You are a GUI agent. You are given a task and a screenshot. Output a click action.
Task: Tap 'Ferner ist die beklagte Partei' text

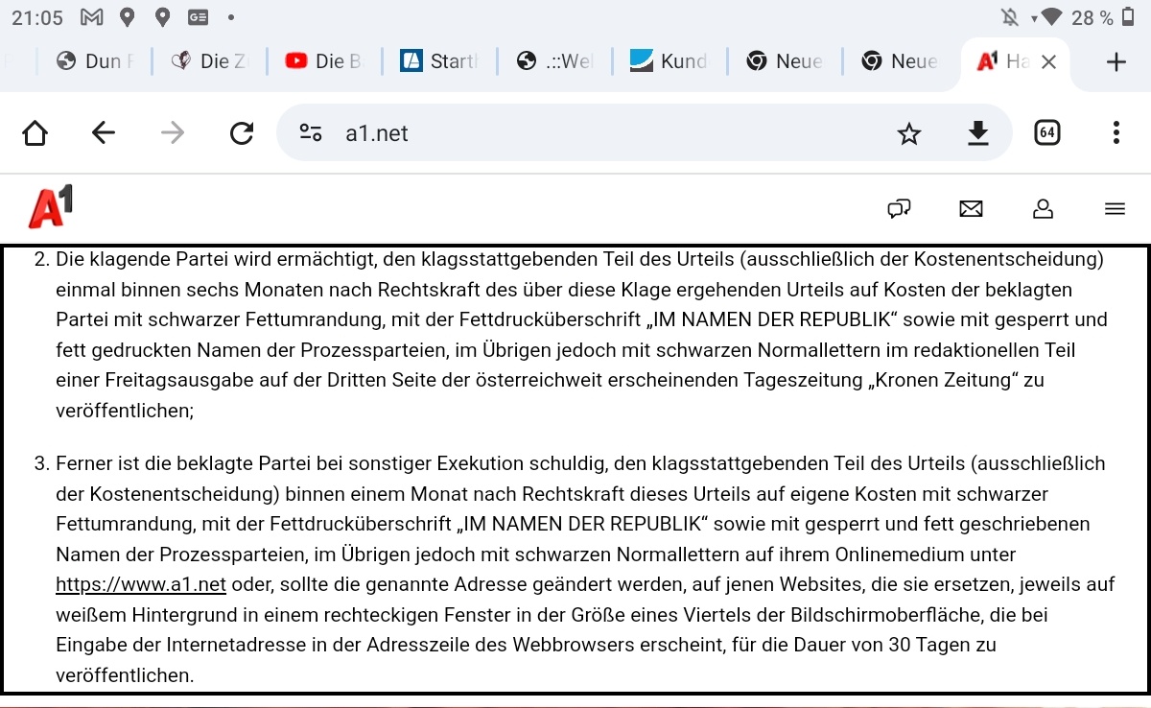183,463
